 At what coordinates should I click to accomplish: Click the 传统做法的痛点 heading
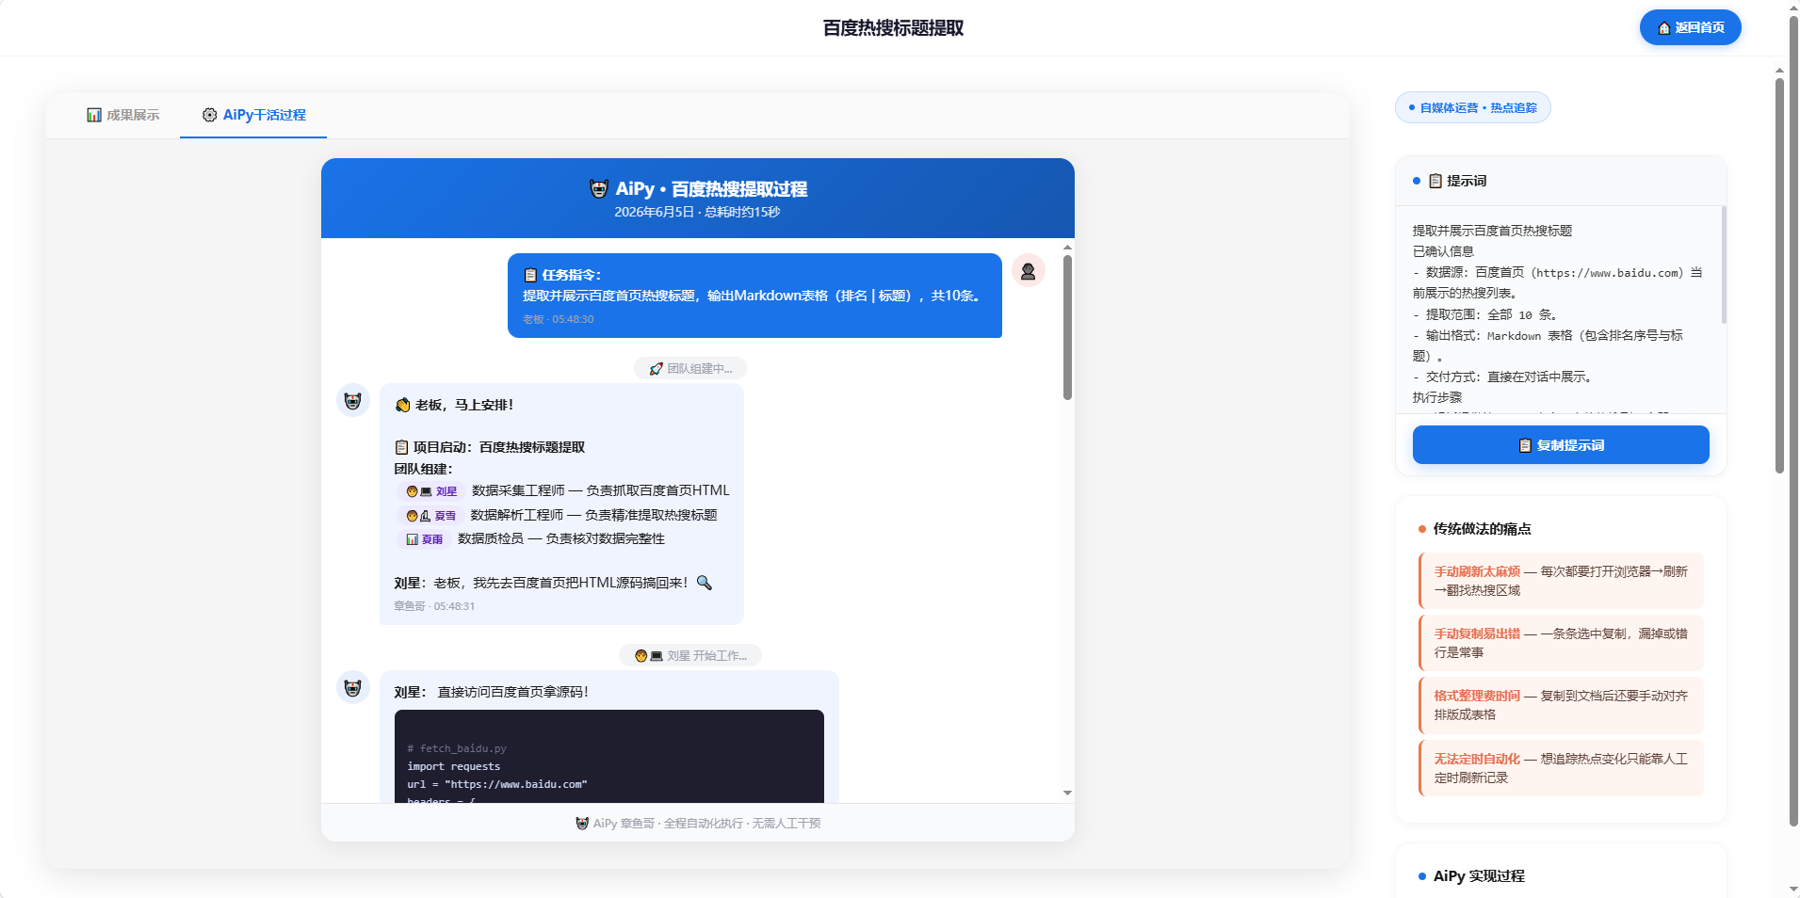coord(1482,529)
